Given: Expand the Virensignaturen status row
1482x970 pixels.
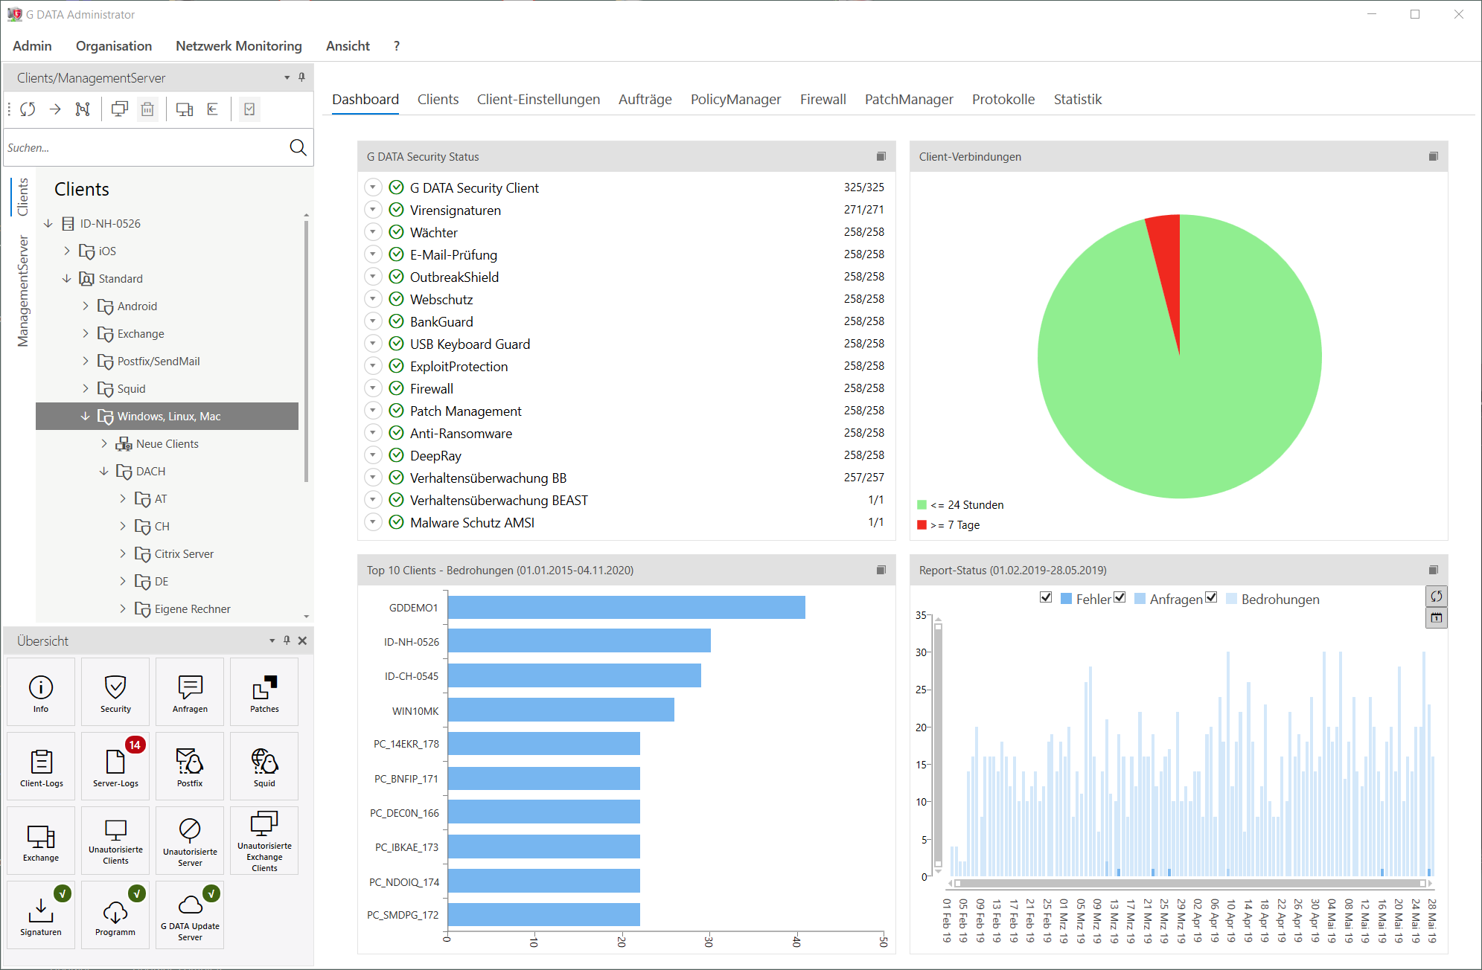Looking at the screenshot, I should point(373,210).
